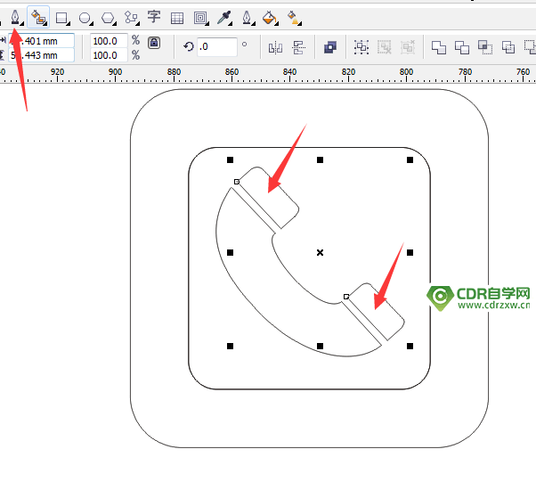Select the Rectangle tool
The height and width of the screenshot is (482, 536).
click(x=61, y=18)
